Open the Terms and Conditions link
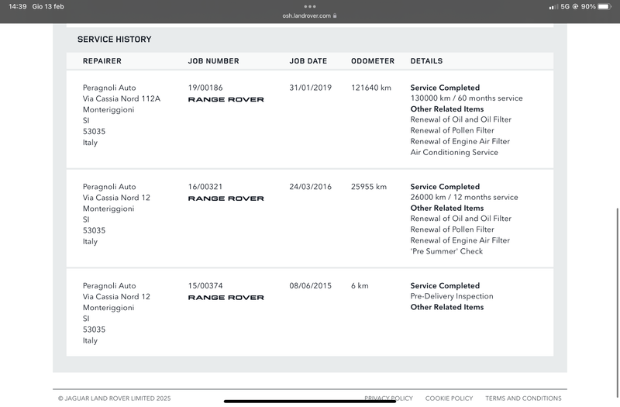Screen dimensions: 620x407 coord(523,398)
